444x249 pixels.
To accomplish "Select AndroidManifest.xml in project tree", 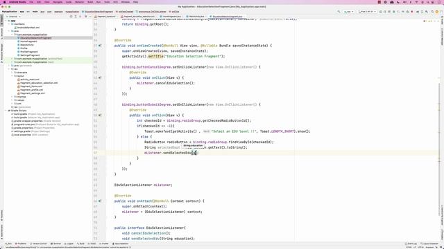I will 28,28.
